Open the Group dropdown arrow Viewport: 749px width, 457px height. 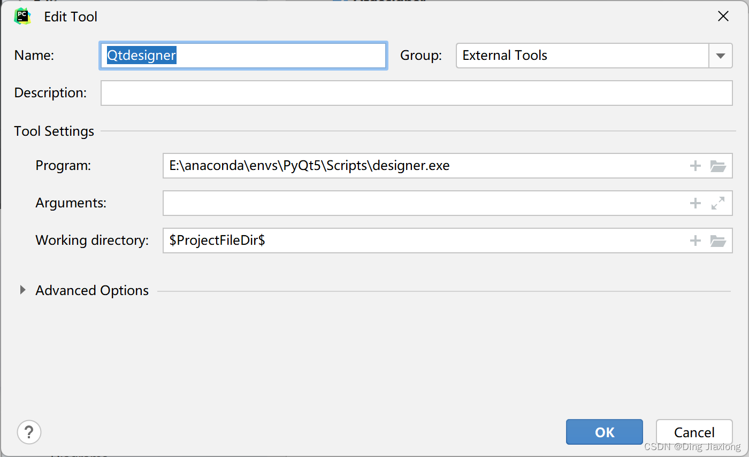721,56
